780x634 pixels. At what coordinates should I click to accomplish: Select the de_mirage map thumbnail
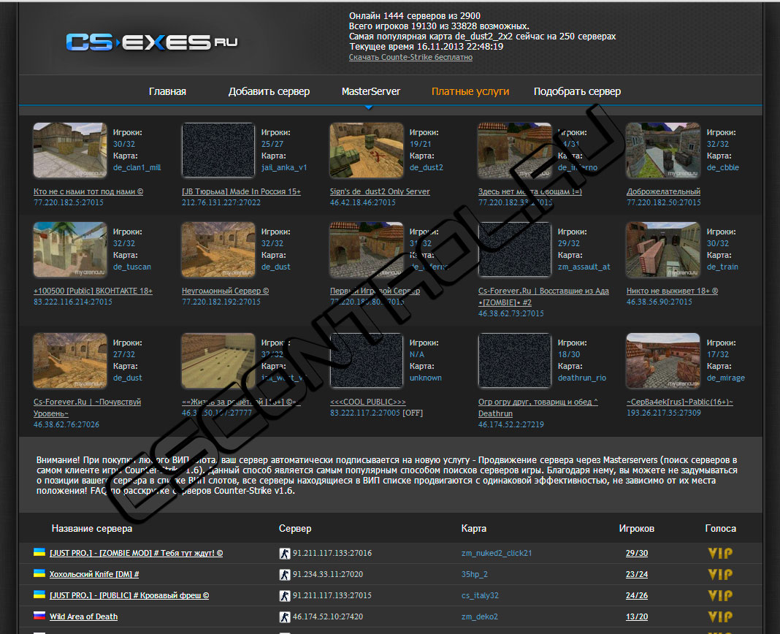[x=662, y=362]
